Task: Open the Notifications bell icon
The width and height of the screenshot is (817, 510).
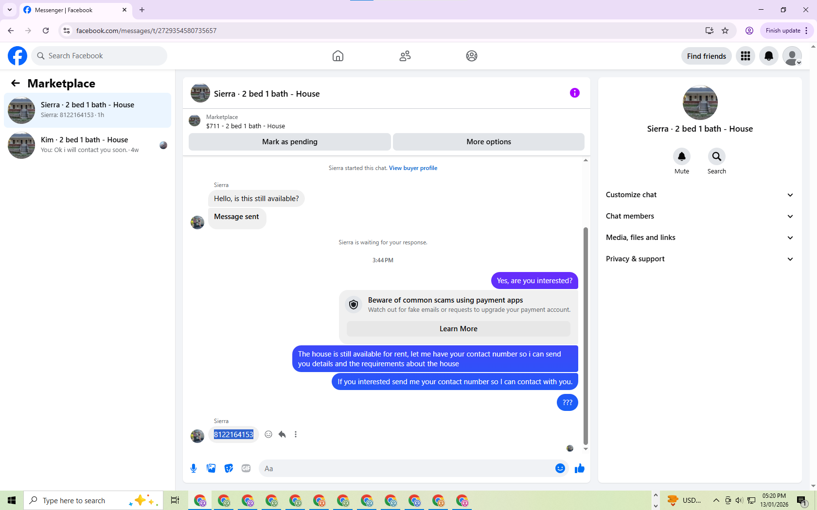Action: click(x=769, y=56)
